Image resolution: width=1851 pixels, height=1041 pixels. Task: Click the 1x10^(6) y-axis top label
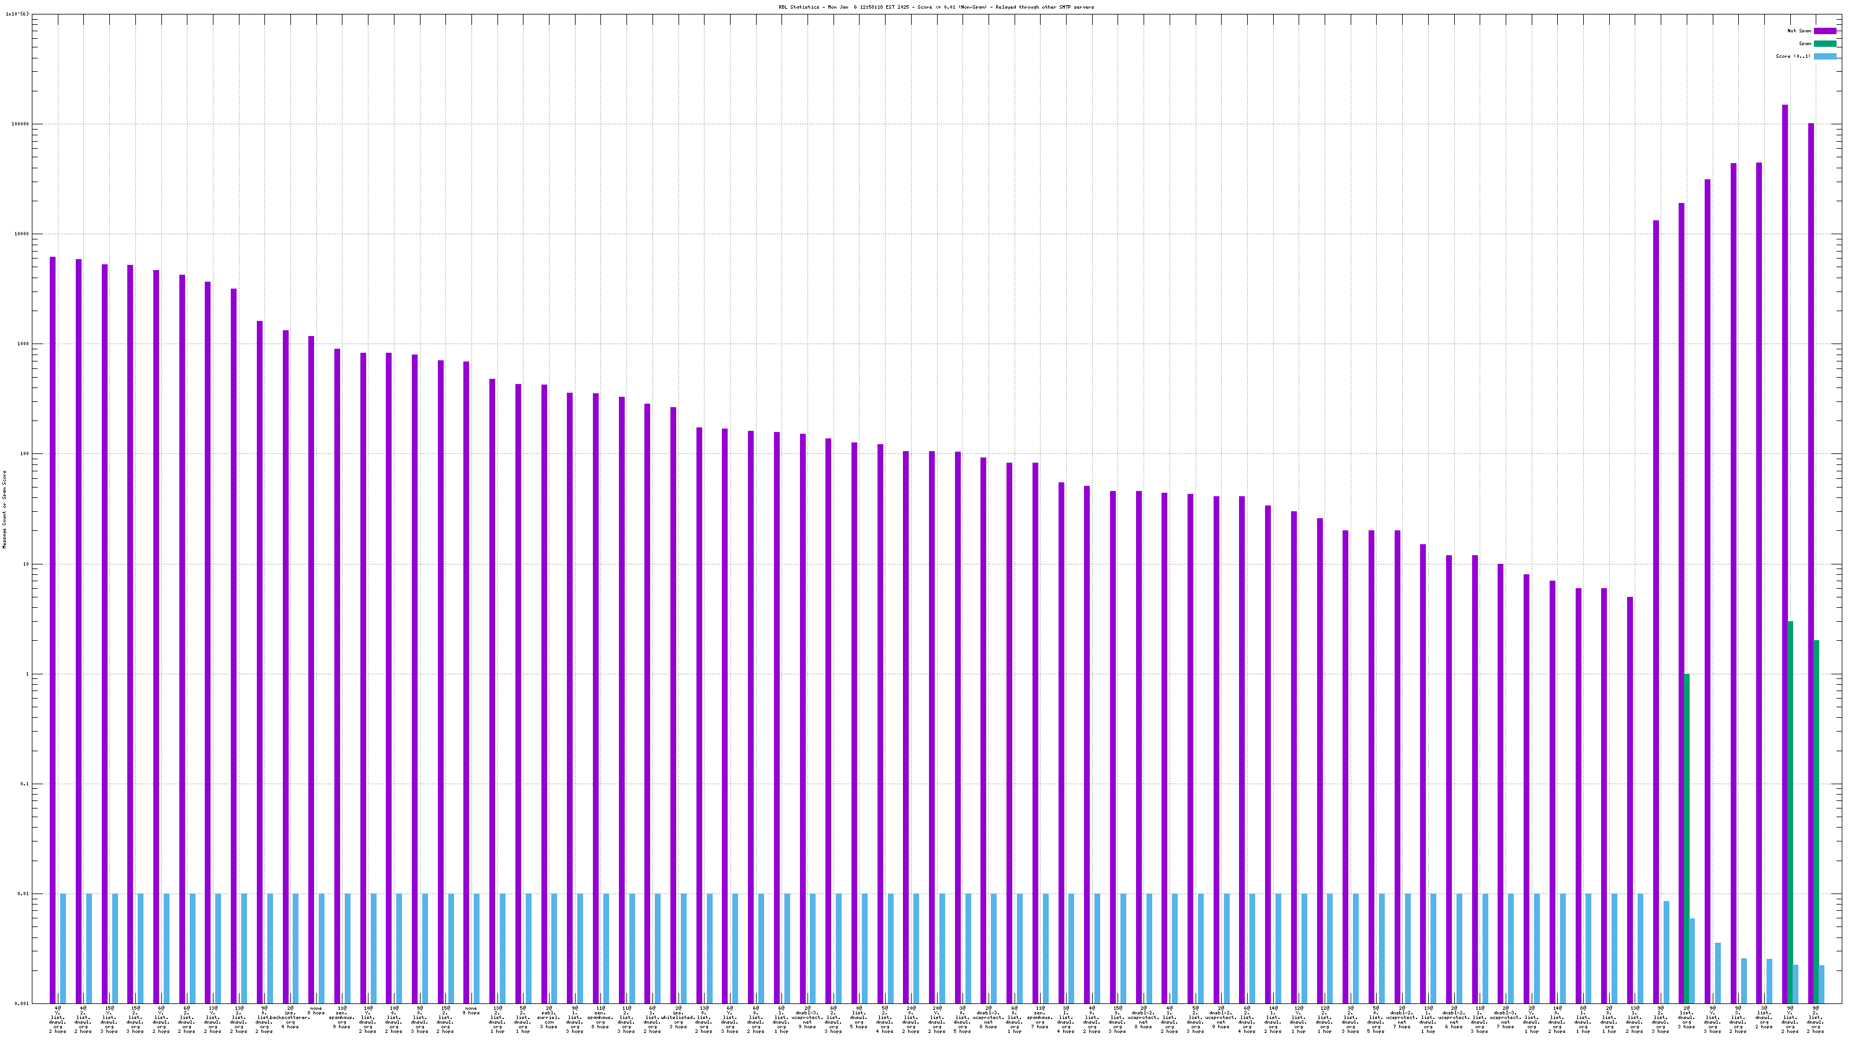[17, 14]
